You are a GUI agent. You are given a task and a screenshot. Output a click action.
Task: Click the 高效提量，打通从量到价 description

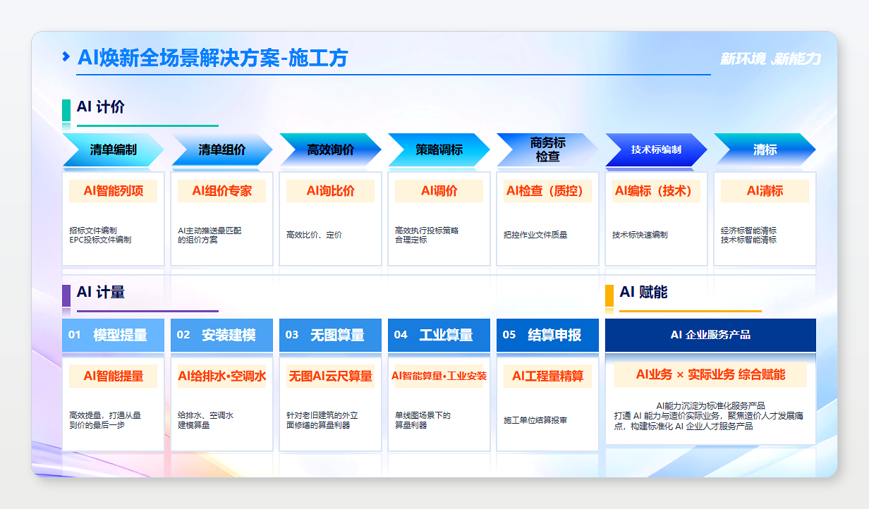click(x=105, y=420)
